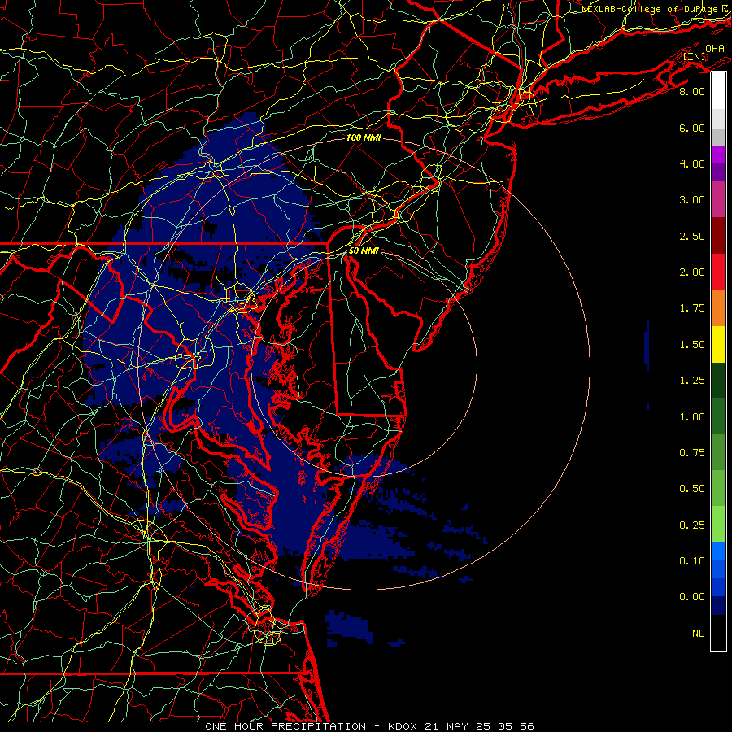Click the 8.00 legend value label
732x732 pixels.
tap(692, 91)
